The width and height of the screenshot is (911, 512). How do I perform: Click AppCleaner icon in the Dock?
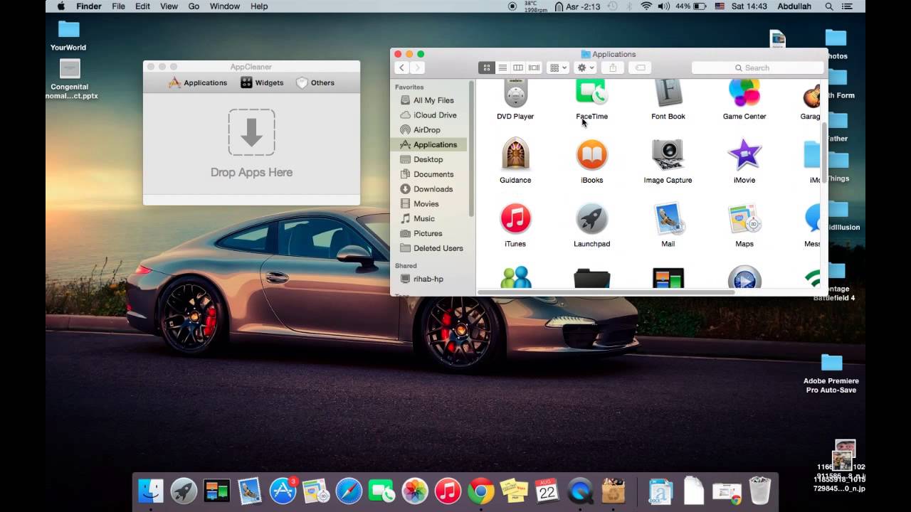pyautogui.click(x=614, y=491)
